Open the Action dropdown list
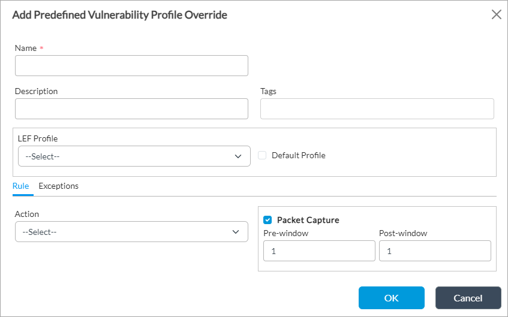This screenshot has height=317, width=508. point(123,232)
